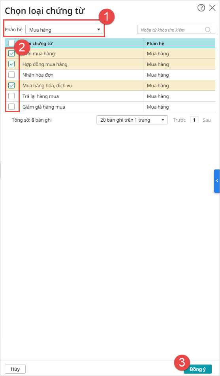Check the Giảm giá hàng mua checkbox

tap(11, 107)
